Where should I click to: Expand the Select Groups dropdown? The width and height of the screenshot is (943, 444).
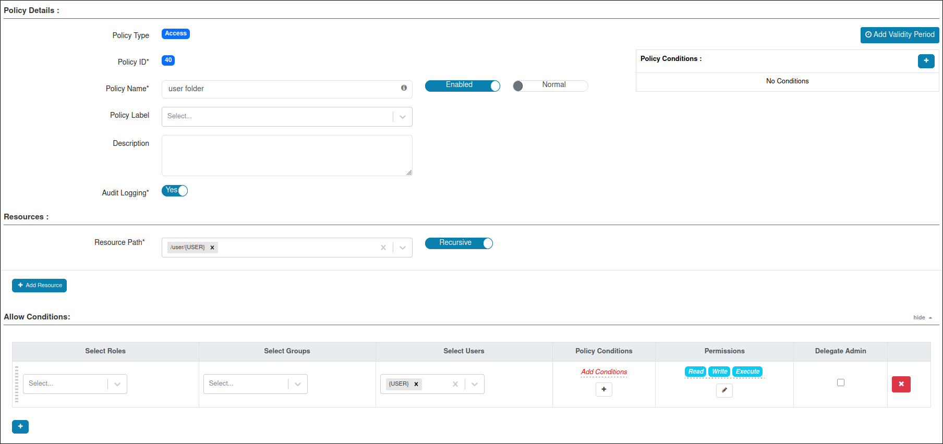click(298, 384)
